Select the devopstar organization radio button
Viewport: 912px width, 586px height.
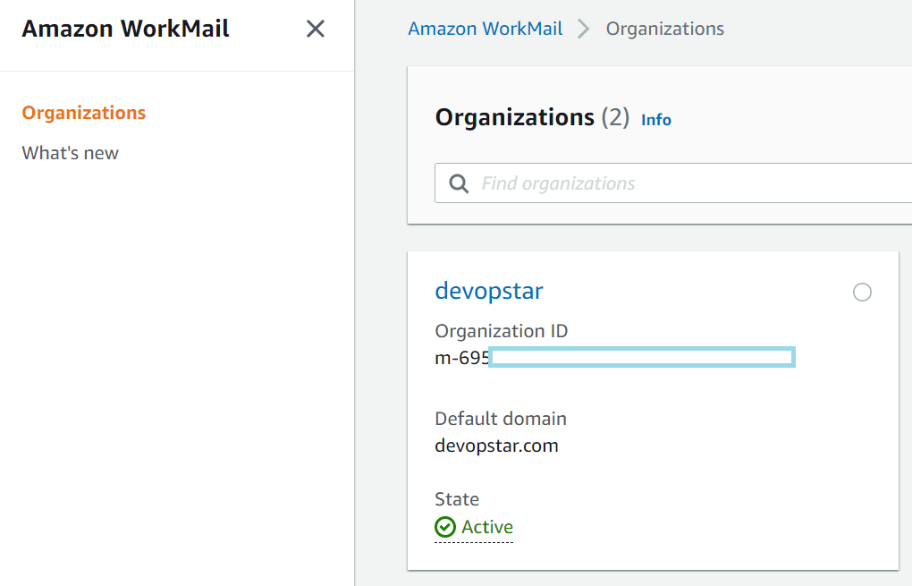point(862,292)
